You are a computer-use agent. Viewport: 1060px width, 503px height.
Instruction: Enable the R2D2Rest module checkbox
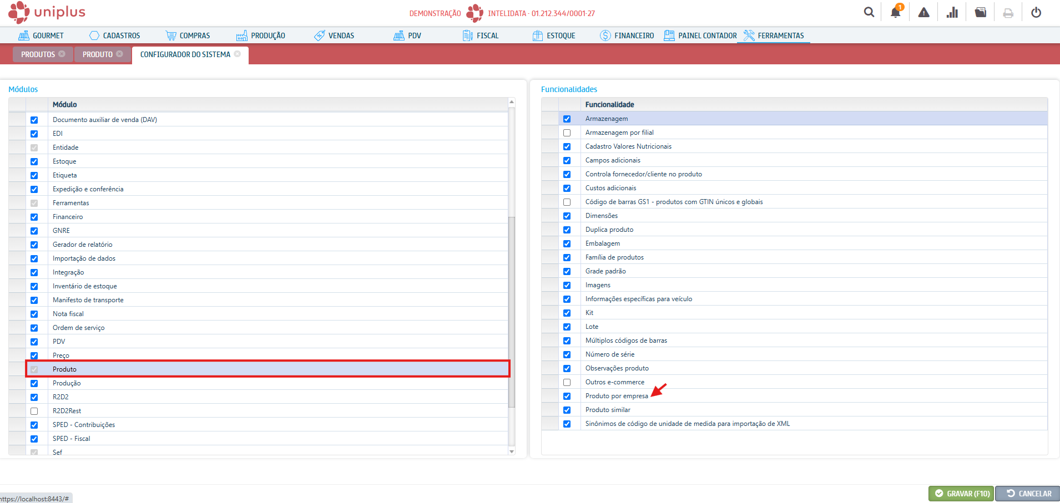point(34,411)
